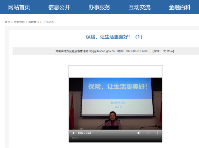Click the source text dfjrjgj.hunan.gov.cn
This screenshot has width=199, height=148.
pyautogui.click(x=102, y=51)
